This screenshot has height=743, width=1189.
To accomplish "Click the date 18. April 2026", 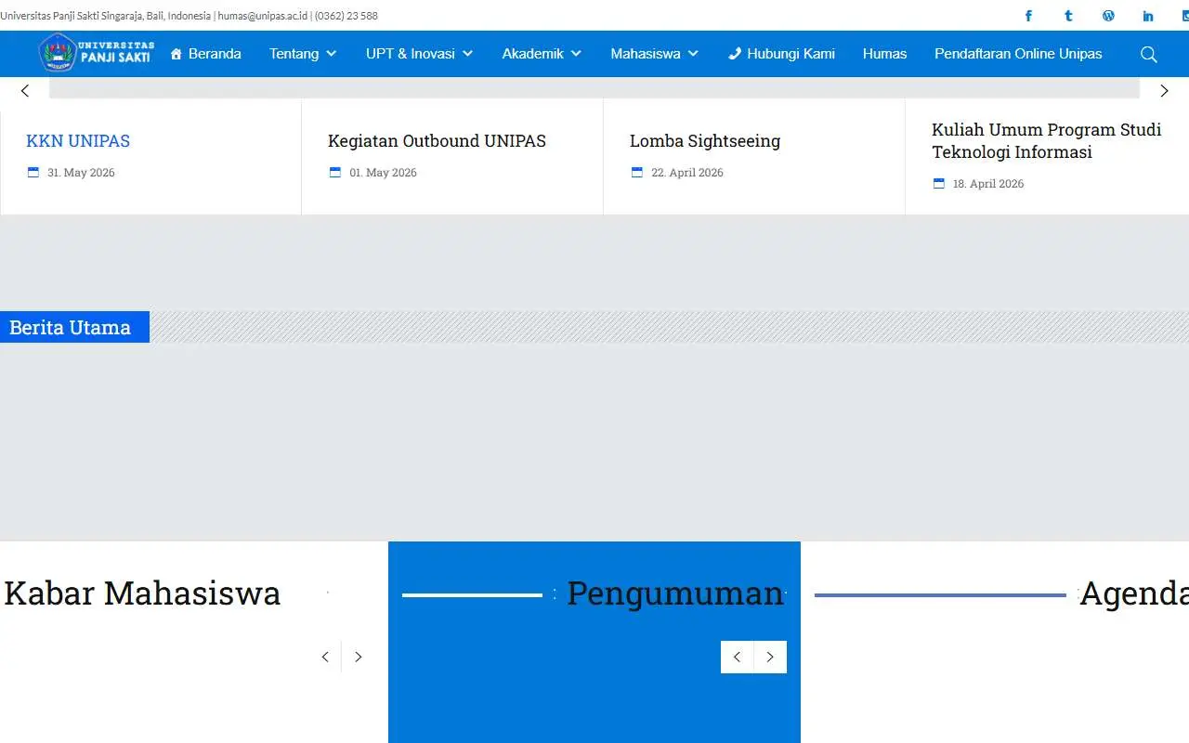I will [x=988, y=184].
